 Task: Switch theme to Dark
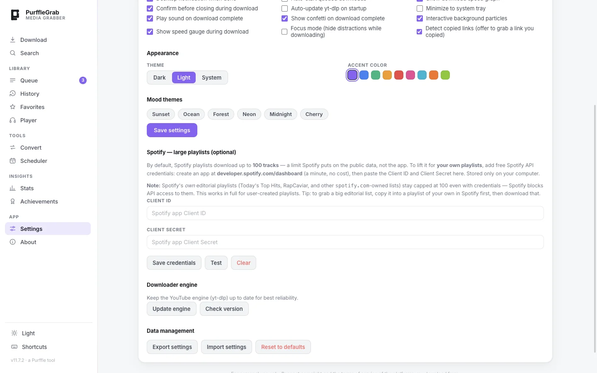point(159,78)
